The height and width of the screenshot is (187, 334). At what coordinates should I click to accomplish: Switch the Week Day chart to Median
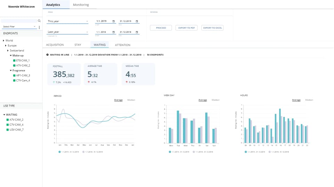click(215, 100)
